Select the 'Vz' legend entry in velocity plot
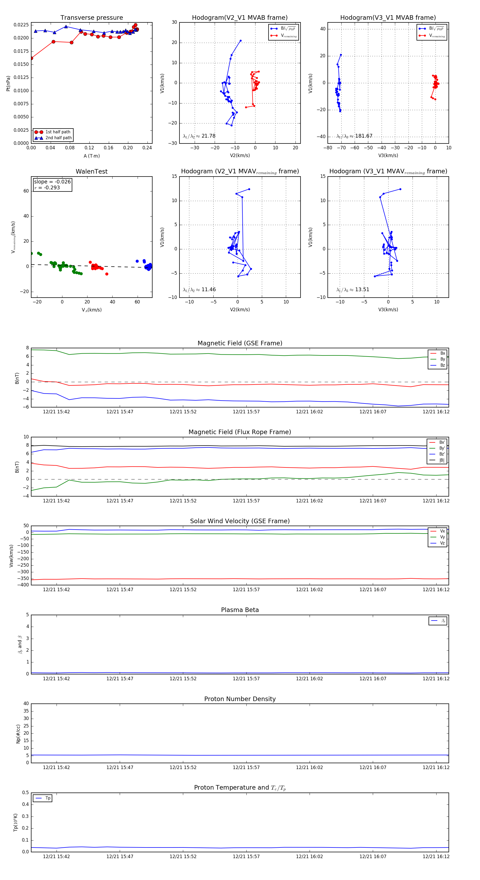Image resolution: width=480 pixels, height=880 pixels. tap(438, 543)
